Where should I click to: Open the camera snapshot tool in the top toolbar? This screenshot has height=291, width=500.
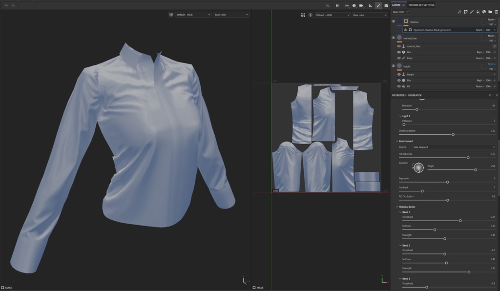(x=386, y=5)
